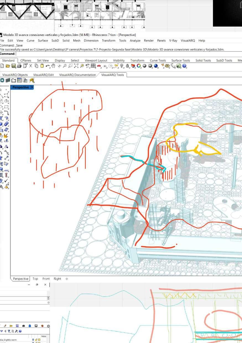The height and width of the screenshot is (343, 242).
Task: Toggle lightbulb visibility for dia_Slightly warm layer
Action: click(33, 340)
